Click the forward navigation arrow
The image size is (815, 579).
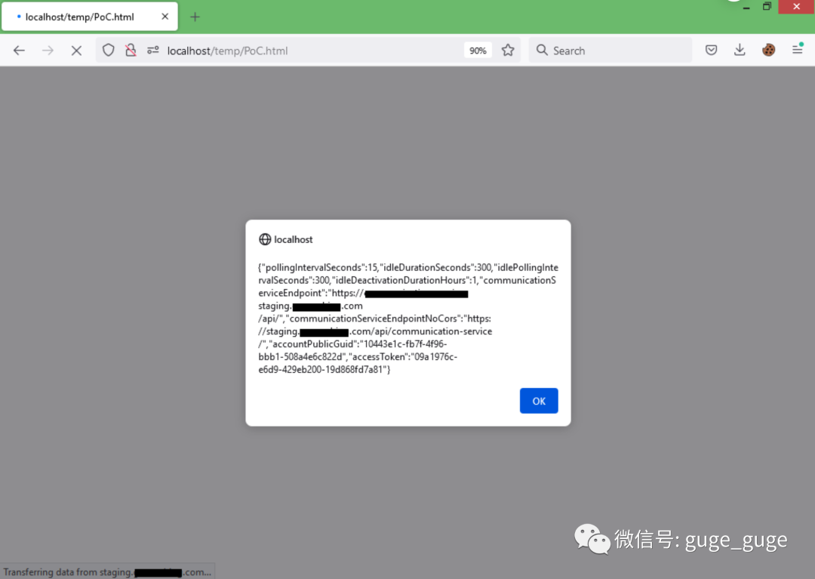pos(48,51)
